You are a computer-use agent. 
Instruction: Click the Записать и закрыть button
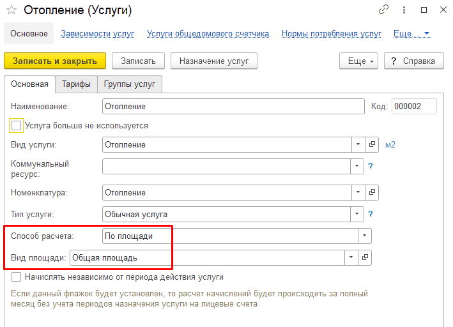(x=55, y=61)
